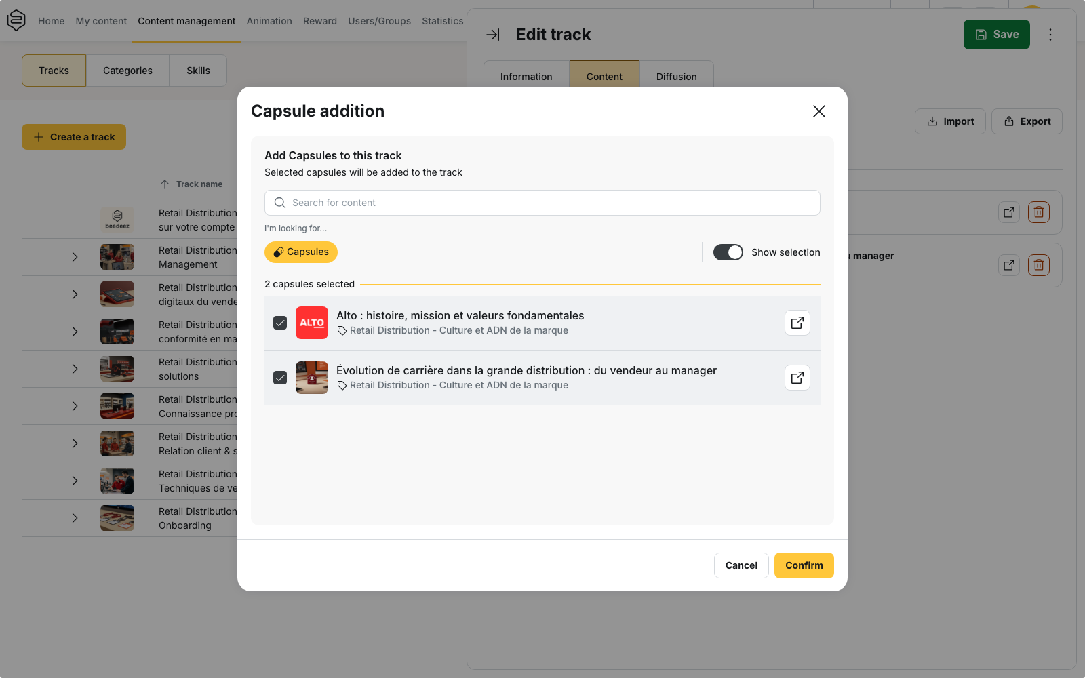Image resolution: width=1085 pixels, height=678 pixels.
Task: Go to the Home menu
Action: click(52, 21)
